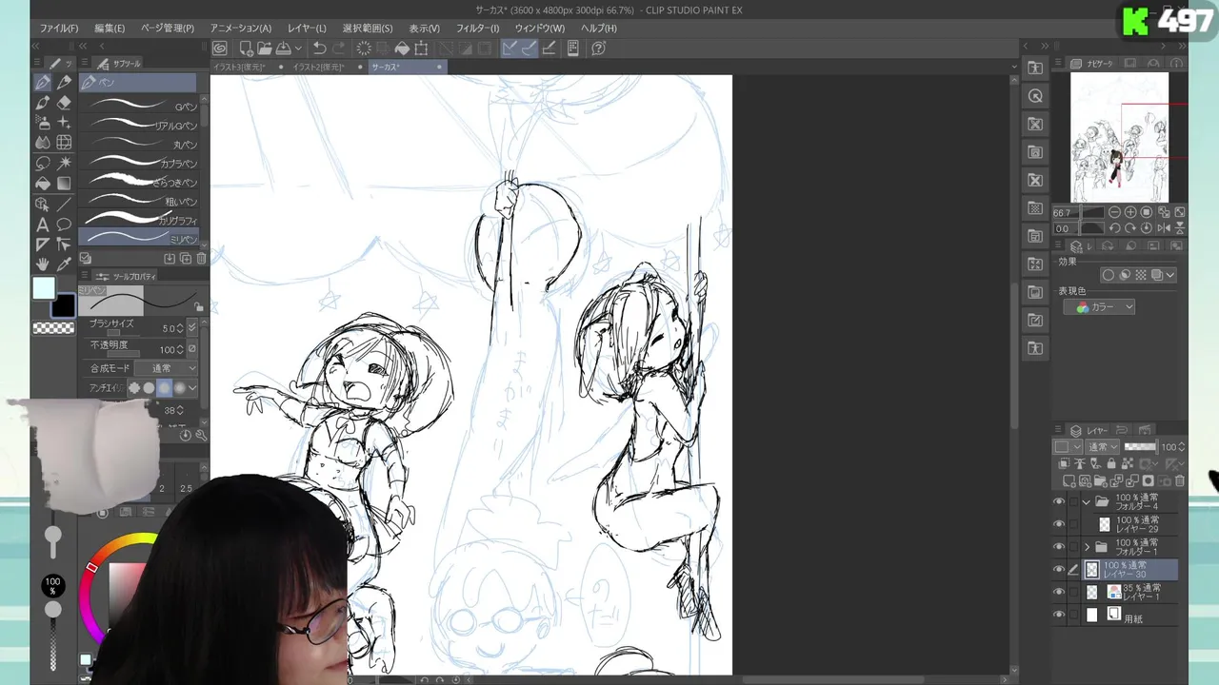Open the save options dropdown arrow
The image size is (1219, 685).
(298, 49)
